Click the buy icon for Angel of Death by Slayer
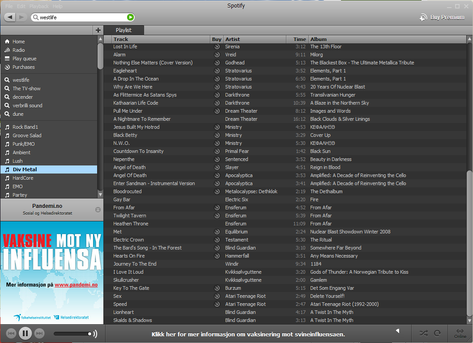473x343 pixels. pyautogui.click(x=217, y=167)
